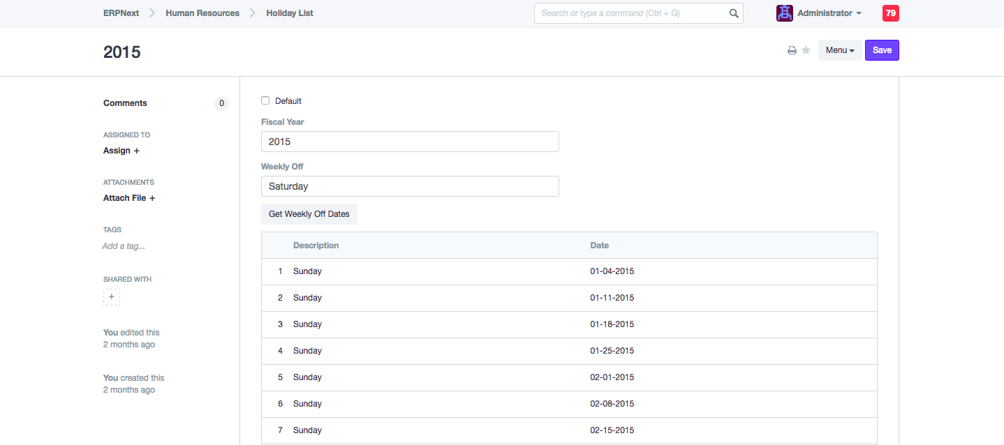This screenshot has width=1004, height=445.
Task: Click the plus icon under Shared With
Action: [112, 297]
